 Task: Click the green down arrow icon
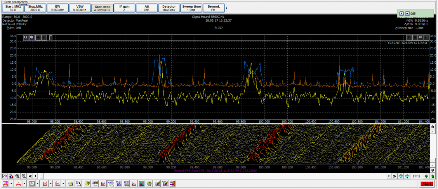coord(426,176)
